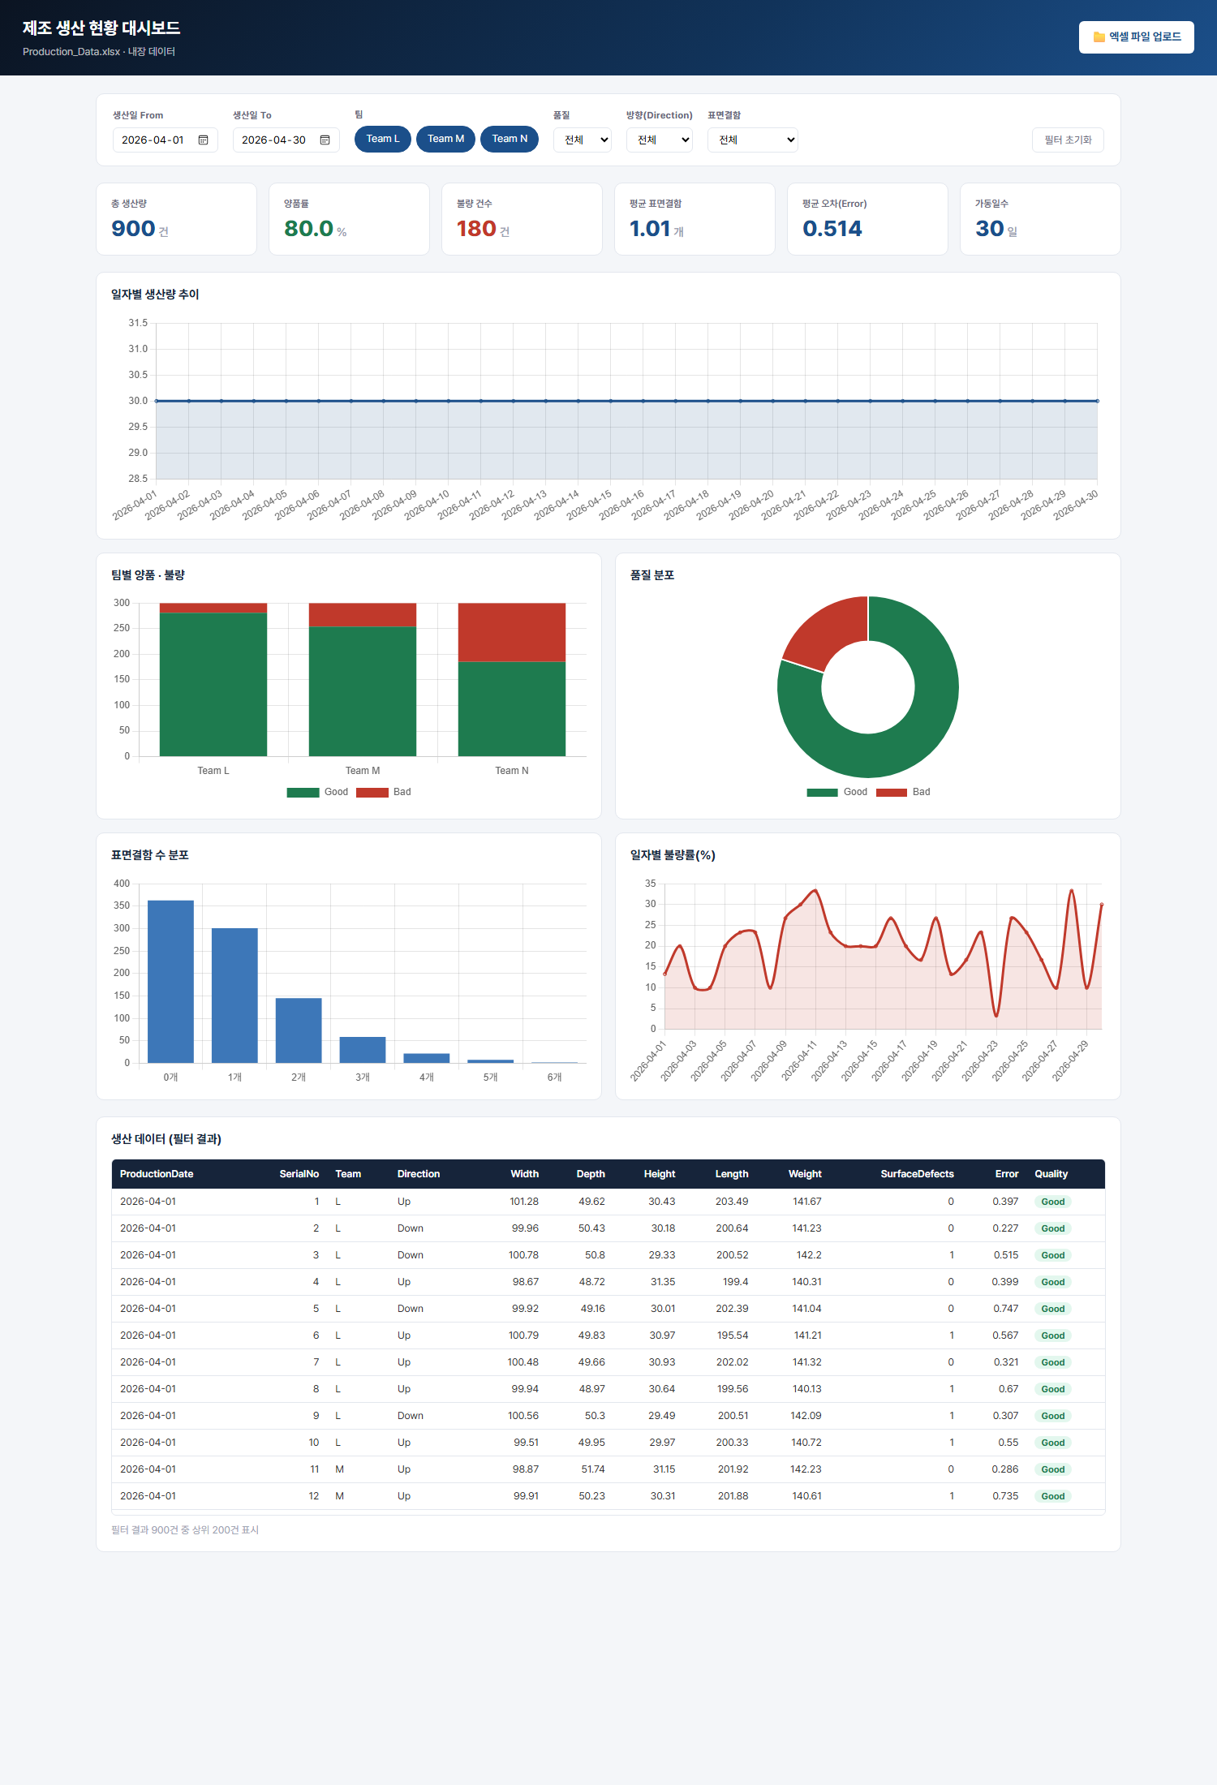This screenshot has width=1217, height=1785.
Task: Click the folder icon on upload button
Action: click(x=1099, y=37)
